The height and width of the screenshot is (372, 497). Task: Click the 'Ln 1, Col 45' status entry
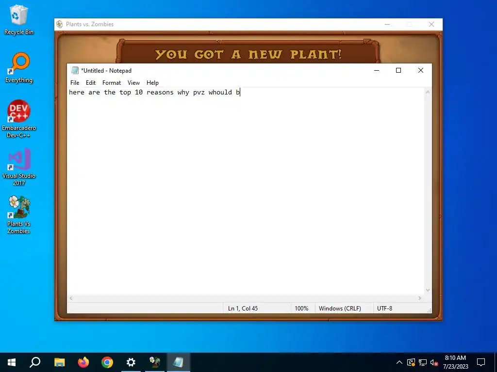(243, 309)
